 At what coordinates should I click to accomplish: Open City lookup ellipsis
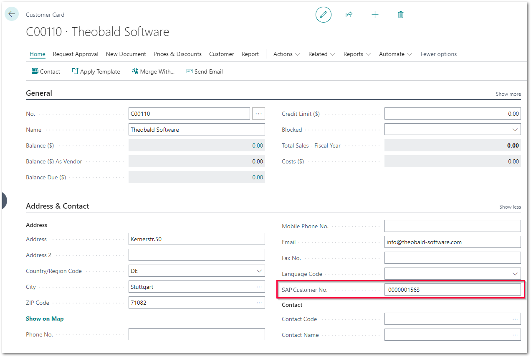(259, 287)
